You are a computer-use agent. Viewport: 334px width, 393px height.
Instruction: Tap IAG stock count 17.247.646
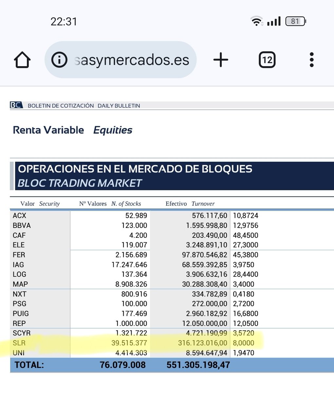(129, 265)
